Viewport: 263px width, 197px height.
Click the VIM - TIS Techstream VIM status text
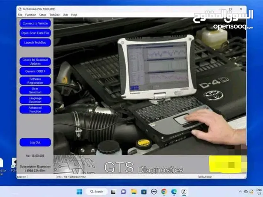click(71, 177)
